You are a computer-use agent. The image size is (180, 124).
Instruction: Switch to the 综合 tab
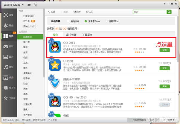(55, 35)
